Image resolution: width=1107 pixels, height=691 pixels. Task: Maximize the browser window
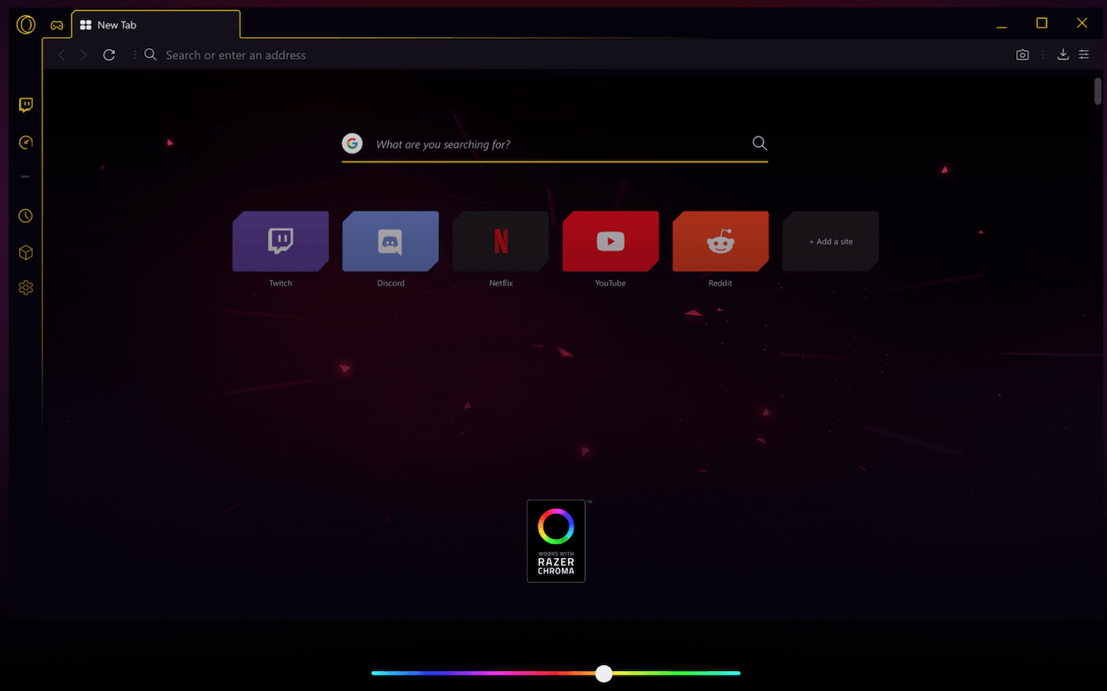1042,23
